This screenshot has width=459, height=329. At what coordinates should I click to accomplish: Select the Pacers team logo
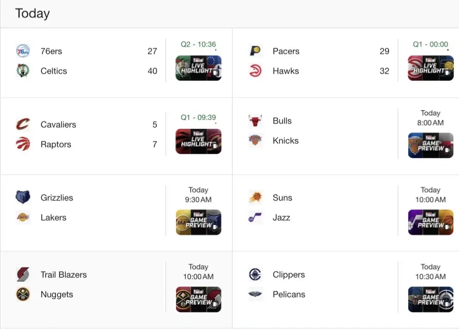pyautogui.click(x=255, y=51)
